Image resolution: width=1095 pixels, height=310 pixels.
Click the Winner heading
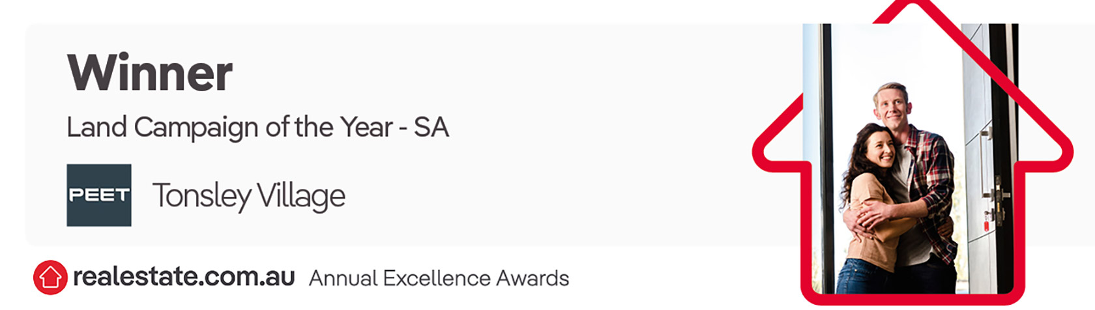pos(150,73)
